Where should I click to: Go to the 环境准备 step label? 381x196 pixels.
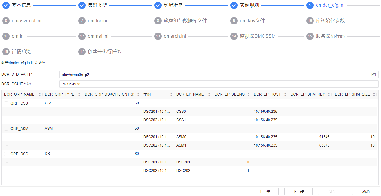(x=173, y=5)
